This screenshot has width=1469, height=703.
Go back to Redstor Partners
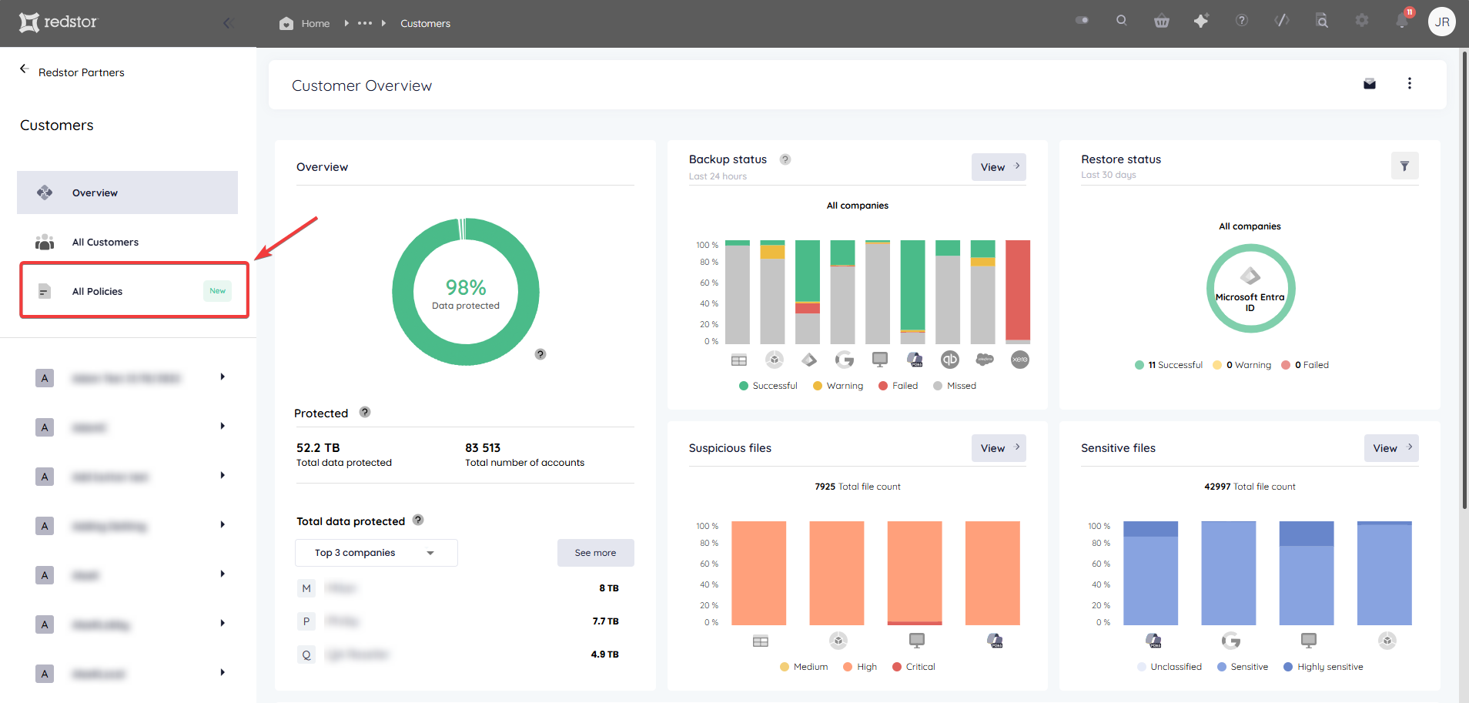point(72,72)
